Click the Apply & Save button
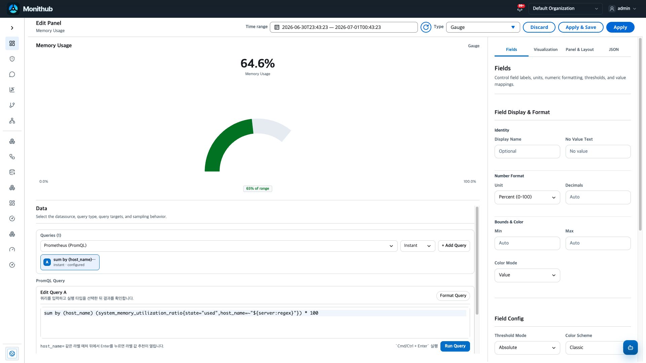This screenshot has width=646, height=363. point(581,27)
